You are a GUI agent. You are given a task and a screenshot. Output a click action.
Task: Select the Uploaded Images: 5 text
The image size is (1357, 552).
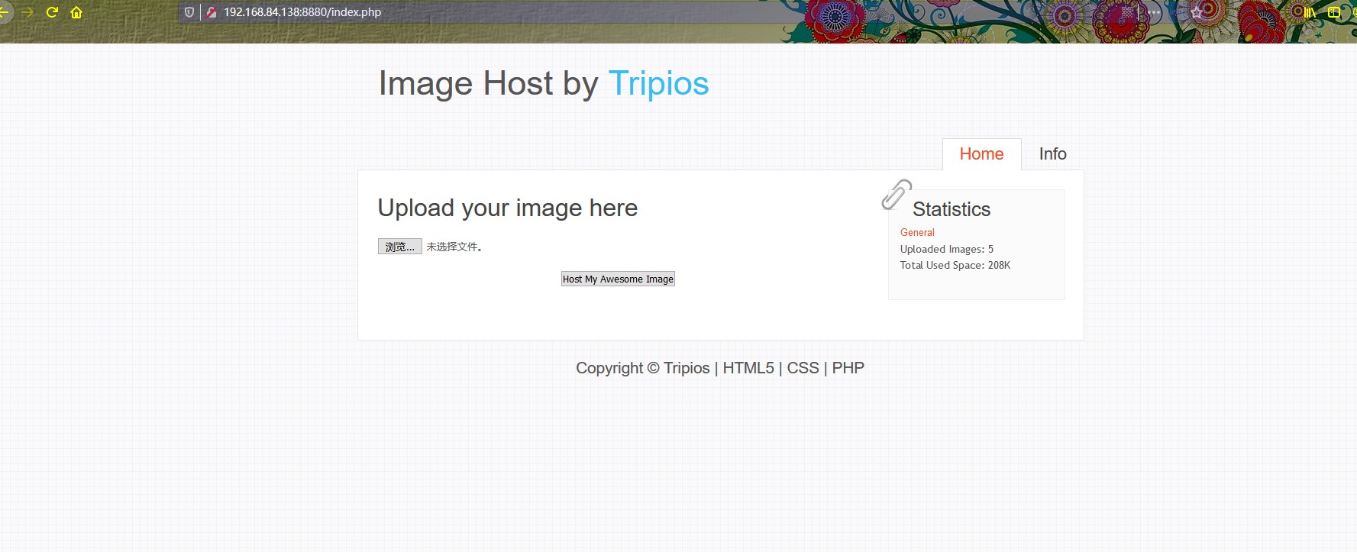pyautogui.click(x=947, y=249)
